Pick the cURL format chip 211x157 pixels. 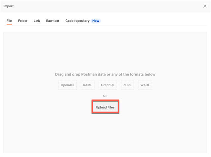128,85
